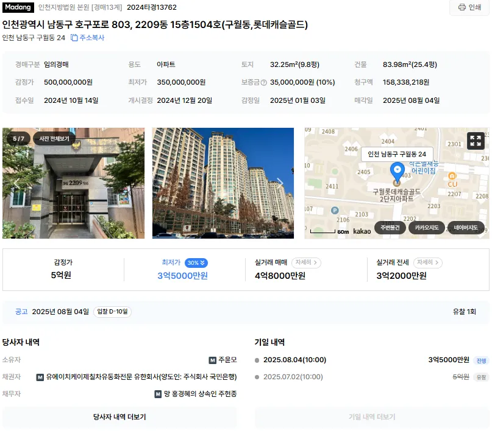This screenshot has width=492, height=431.
Task: Click the 보증금 help question icon
Action: (x=264, y=83)
